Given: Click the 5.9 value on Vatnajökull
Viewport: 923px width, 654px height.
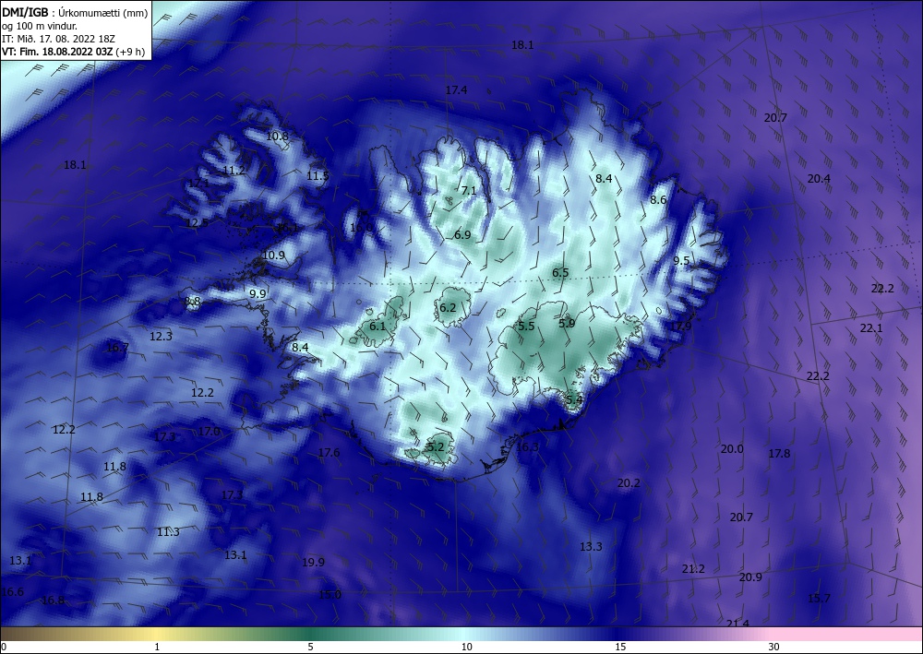Looking at the screenshot, I should click(x=567, y=323).
